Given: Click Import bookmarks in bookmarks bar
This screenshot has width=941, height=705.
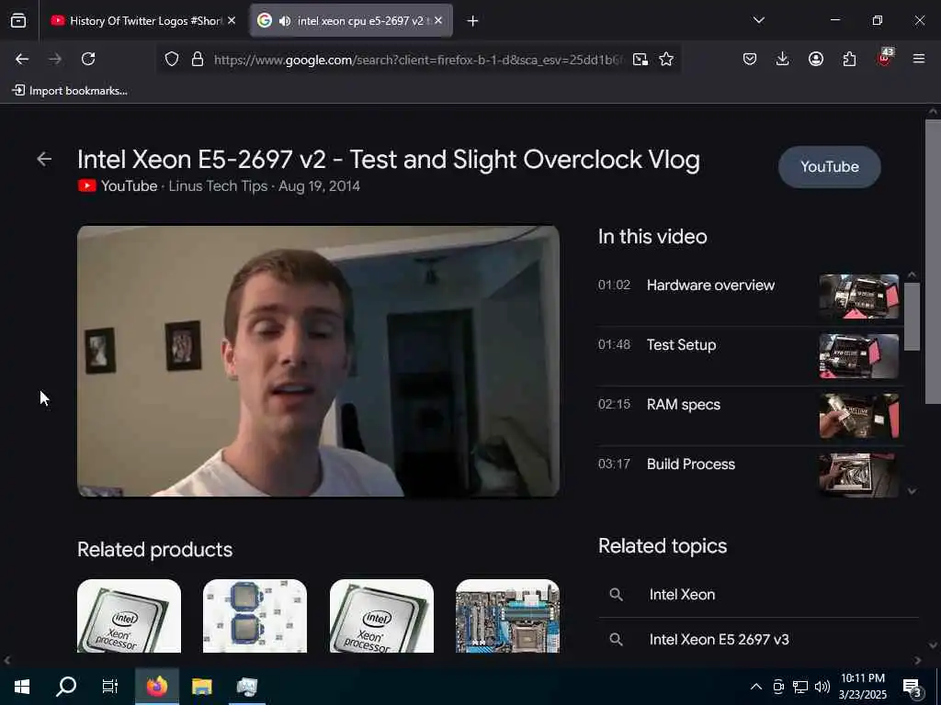Looking at the screenshot, I should [70, 91].
